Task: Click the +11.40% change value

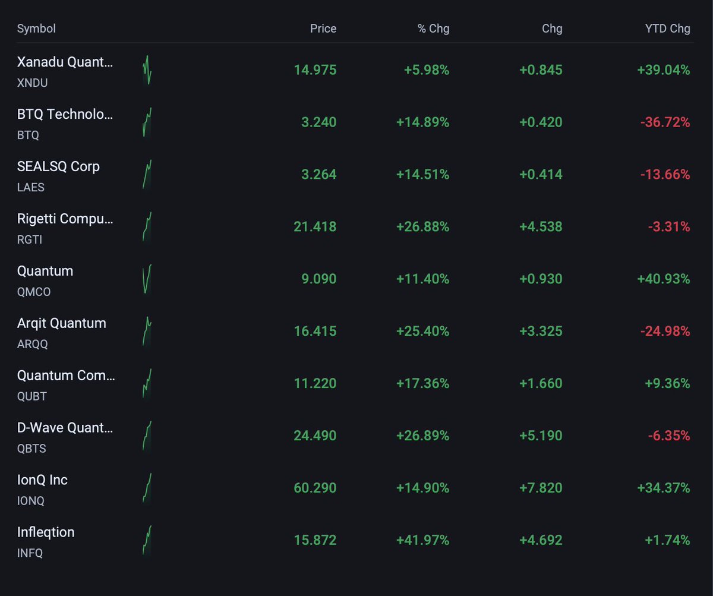Action: coord(423,279)
